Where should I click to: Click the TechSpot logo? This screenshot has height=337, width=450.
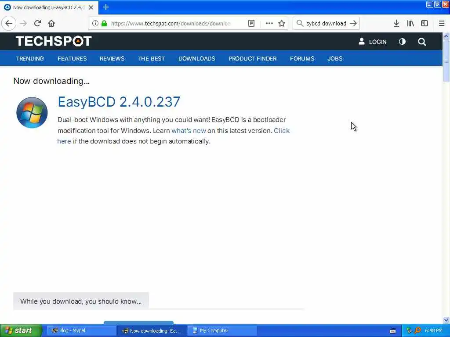tap(54, 41)
